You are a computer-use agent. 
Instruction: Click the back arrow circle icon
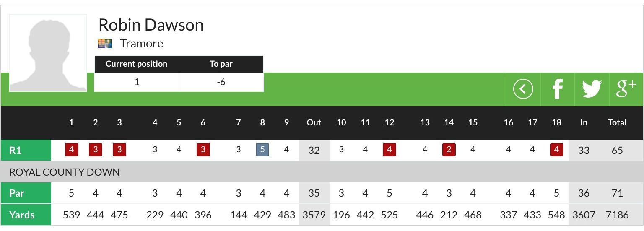[x=523, y=89]
